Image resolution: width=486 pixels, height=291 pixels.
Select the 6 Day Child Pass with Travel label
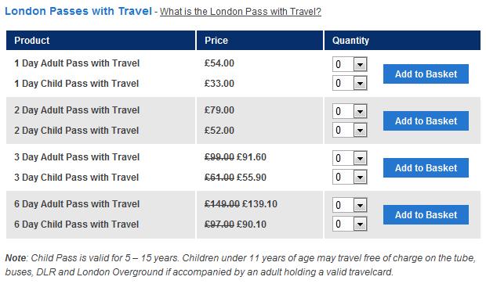(76, 225)
